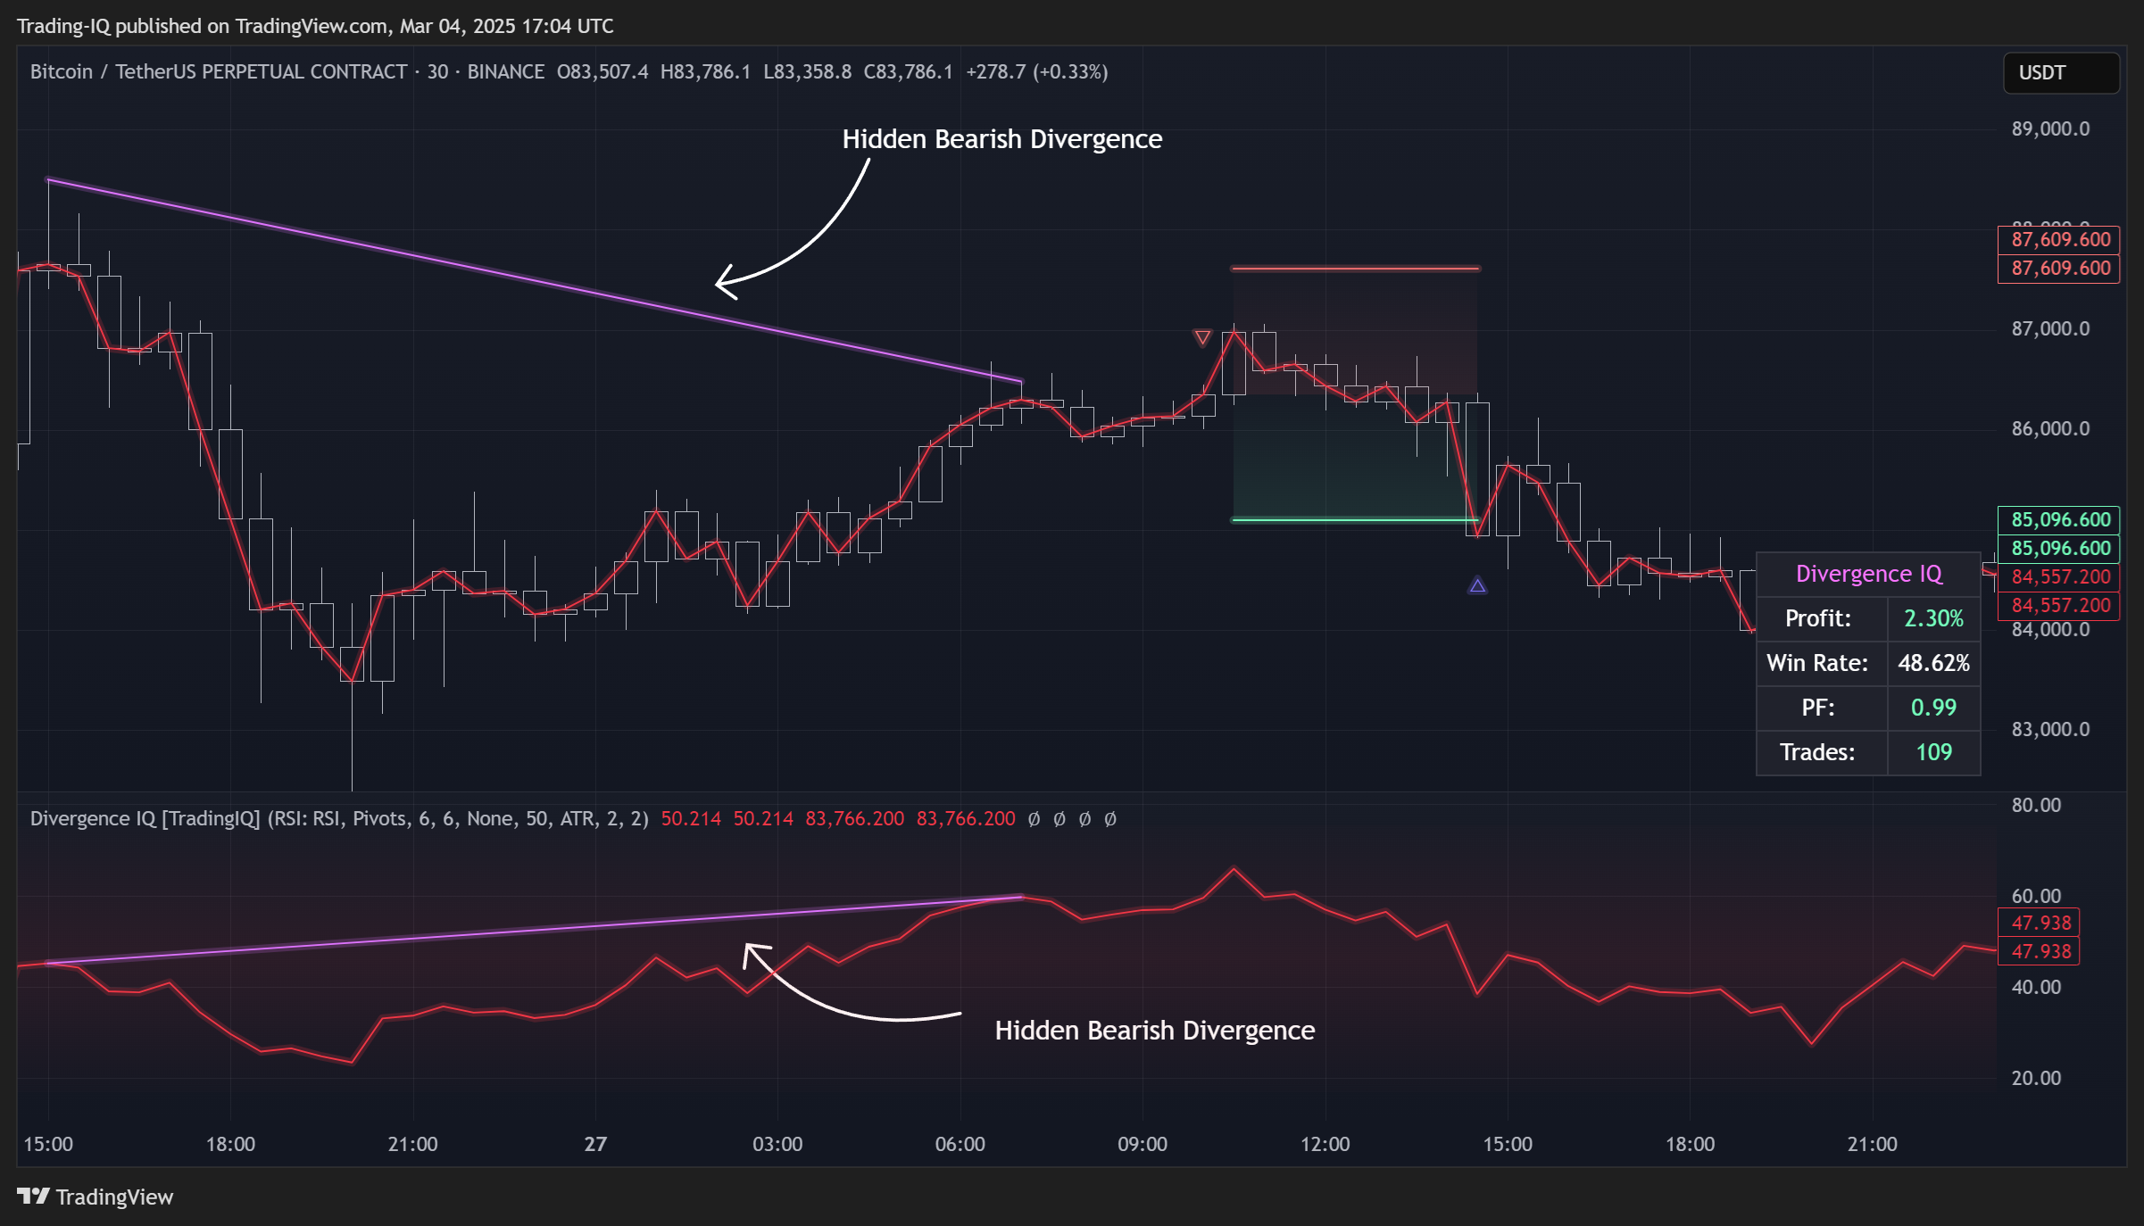Click the Divergence IQ [TradingIQ] indicator legend

(339, 818)
